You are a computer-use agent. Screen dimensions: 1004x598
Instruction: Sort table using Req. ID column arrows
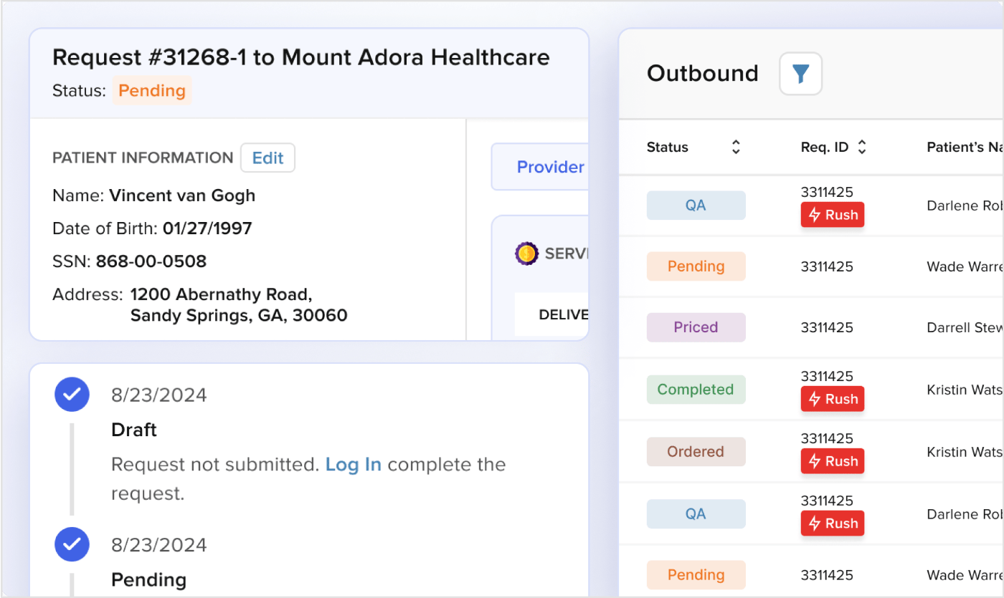[862, 148]
